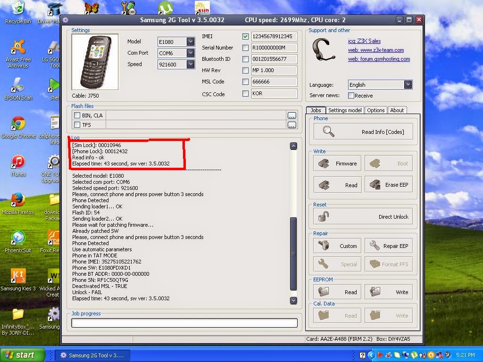Click the log scrollbar down arrow
The height and width of the screenshot is (362, 483).
point(293,300)
